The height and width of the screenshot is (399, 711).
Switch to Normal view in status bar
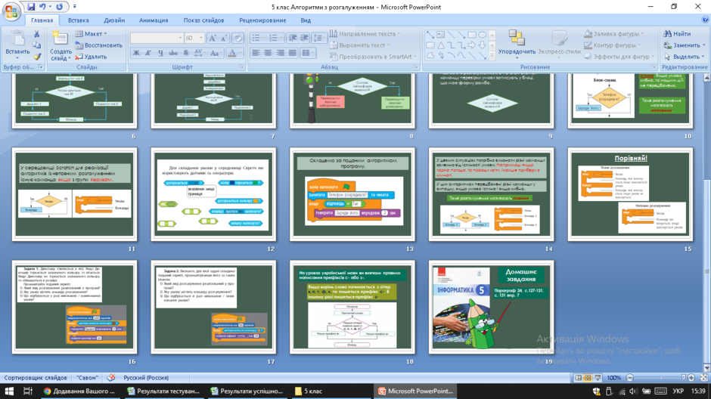[x=579, y=378]
